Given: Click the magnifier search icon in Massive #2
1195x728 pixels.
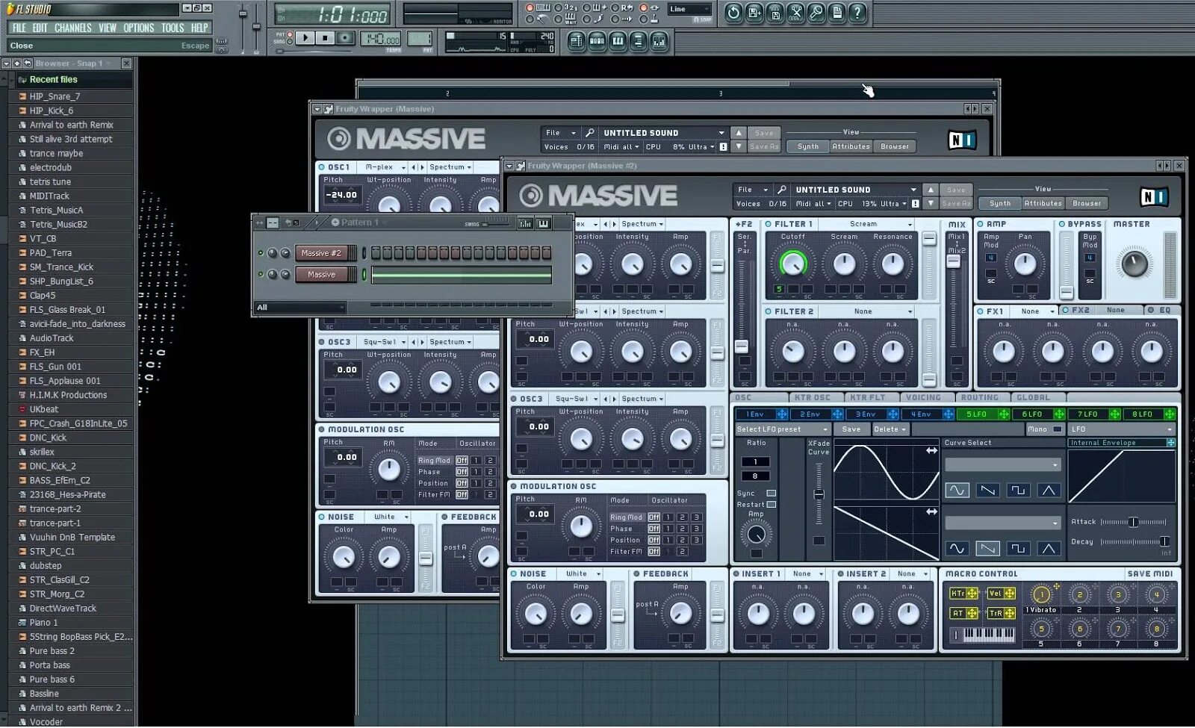Looking at the screenshot, I should point(782,190).
